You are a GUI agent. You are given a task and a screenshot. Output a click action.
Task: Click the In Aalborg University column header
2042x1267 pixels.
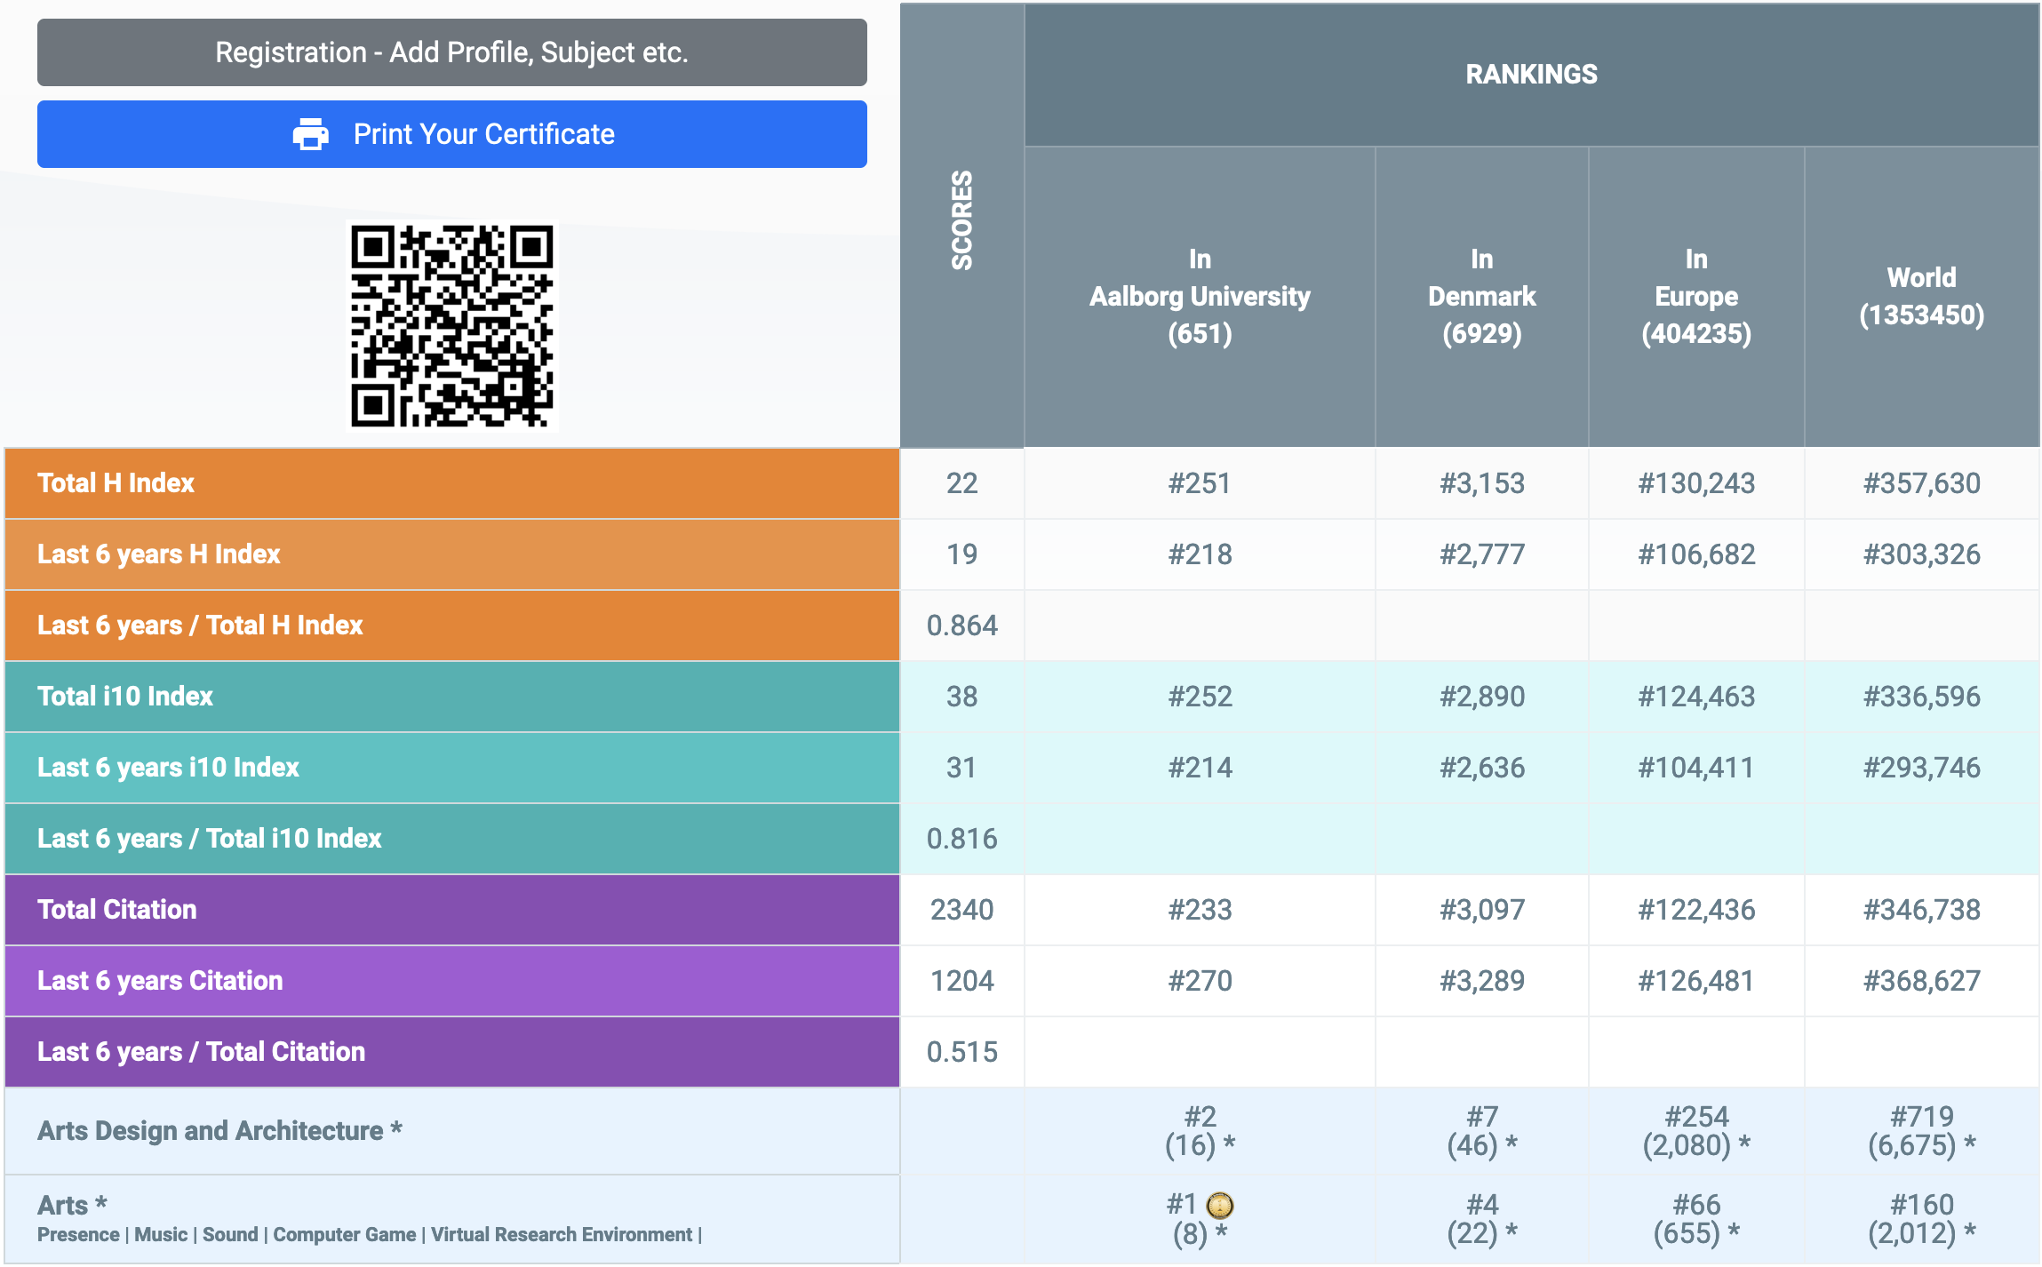tap(1200, 296)
